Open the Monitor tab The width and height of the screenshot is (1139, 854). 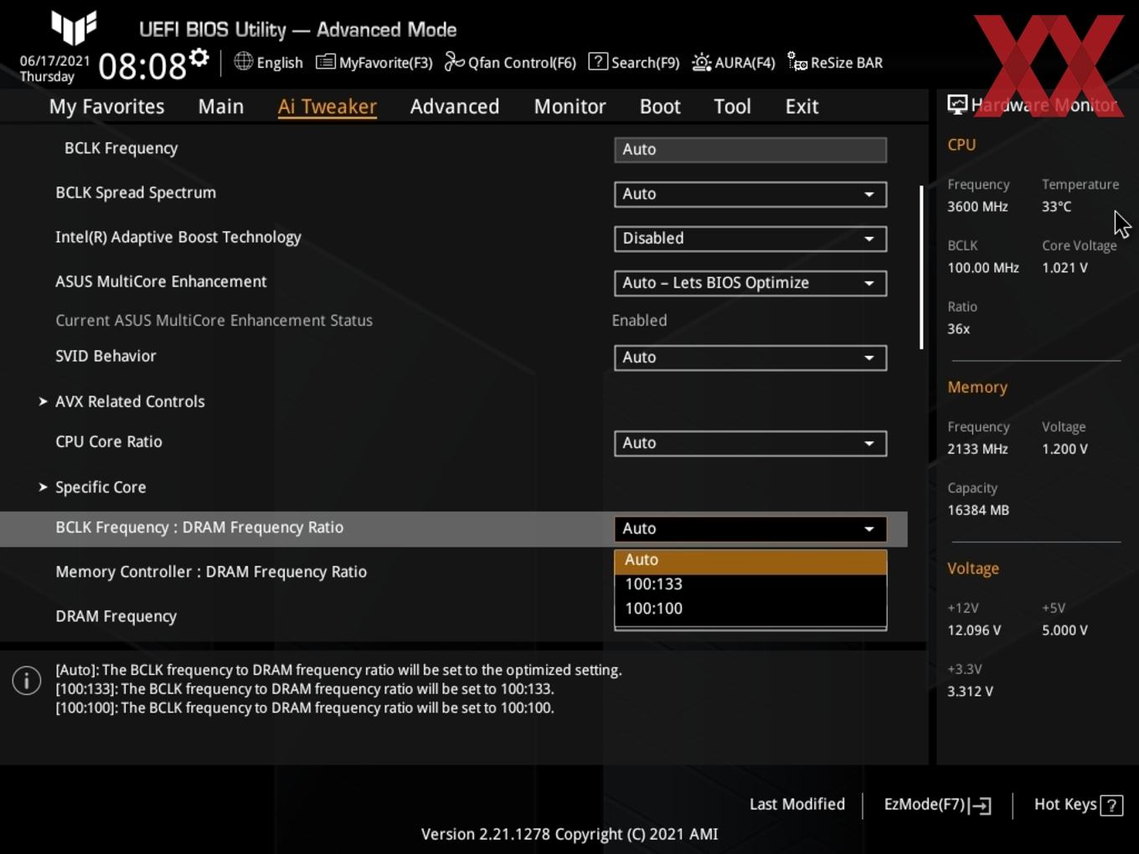pyautogui.click(x=569, y=106)
